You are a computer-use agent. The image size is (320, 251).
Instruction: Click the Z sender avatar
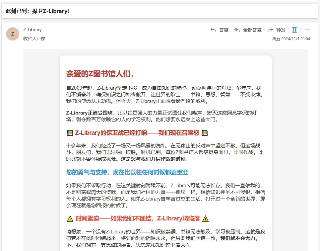(x=13, y=34)
